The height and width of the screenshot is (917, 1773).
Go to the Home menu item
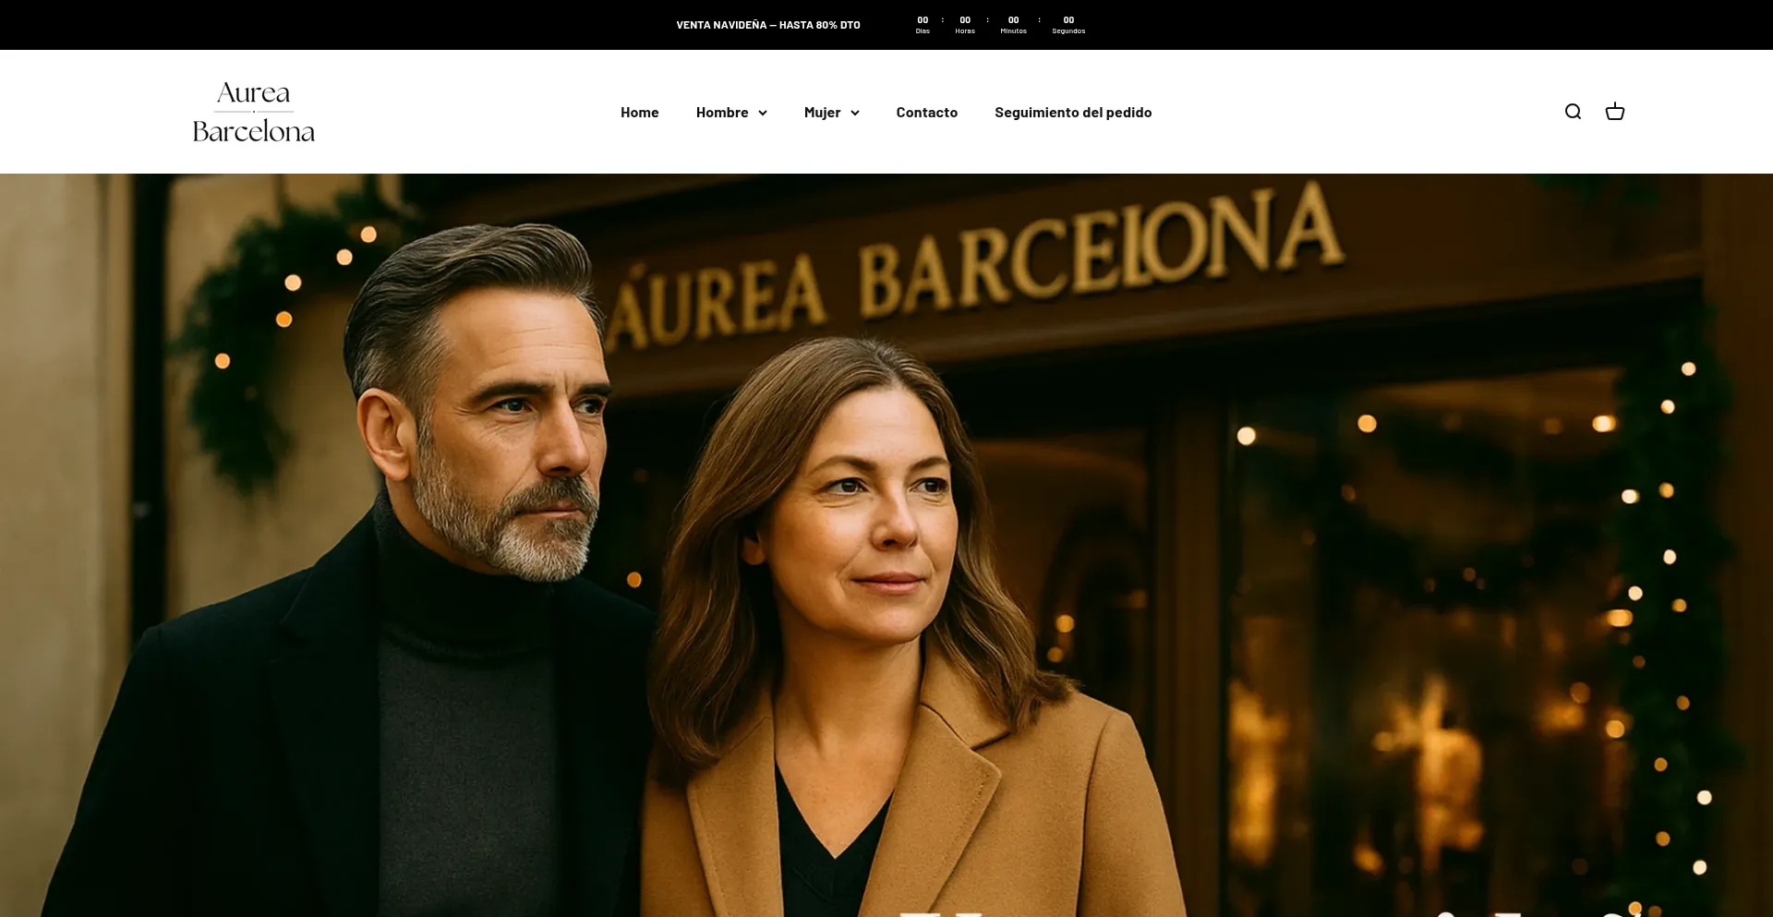point(639,112)
